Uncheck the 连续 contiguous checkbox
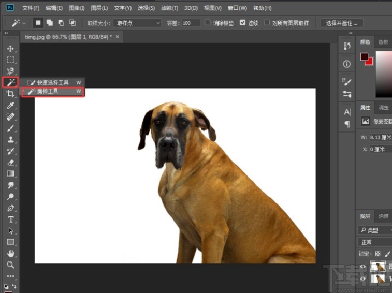This screenshot has width=392, height=293. point(243,23)
